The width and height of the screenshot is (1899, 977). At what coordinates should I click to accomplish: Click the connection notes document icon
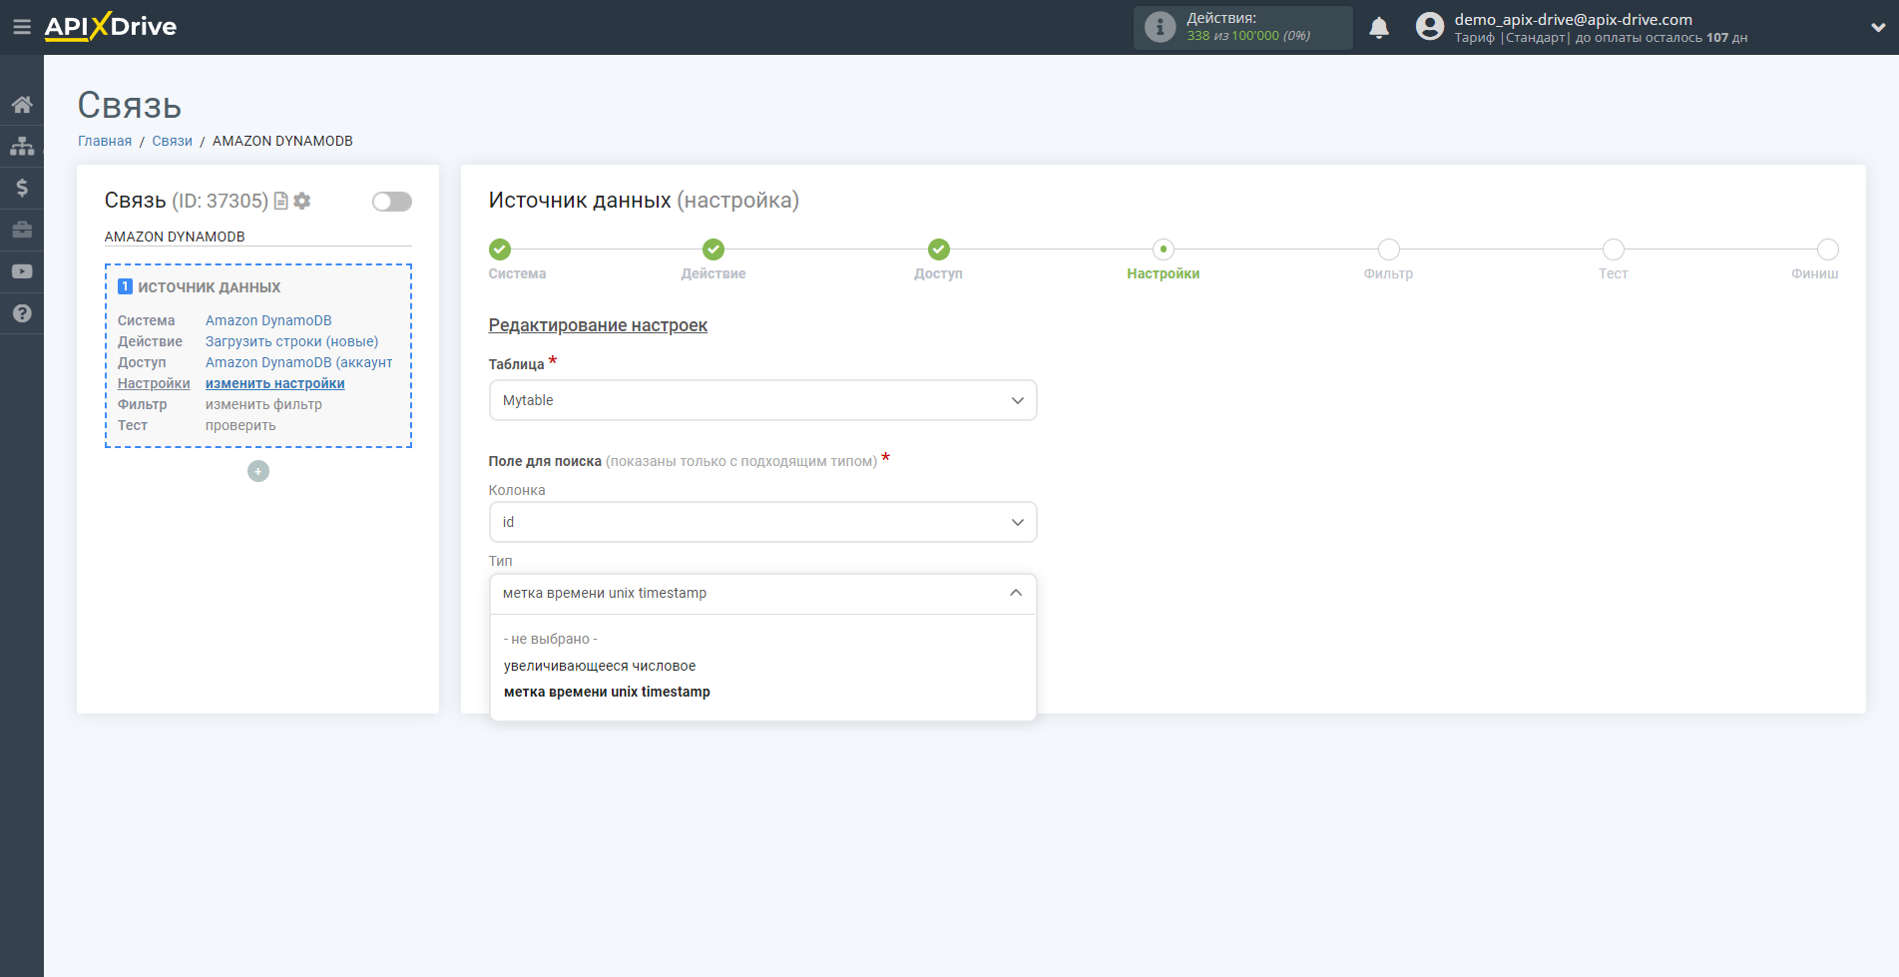pos(281,202)
